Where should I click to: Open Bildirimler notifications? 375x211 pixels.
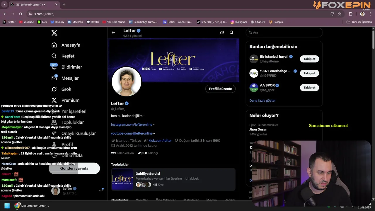(67, 67)
